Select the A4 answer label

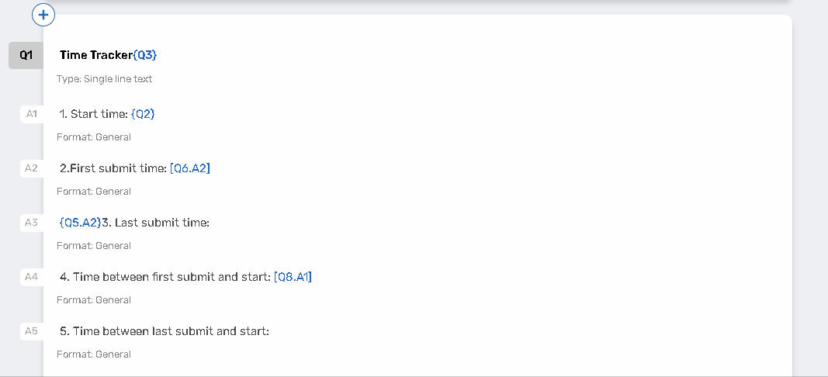pos(32,277)
